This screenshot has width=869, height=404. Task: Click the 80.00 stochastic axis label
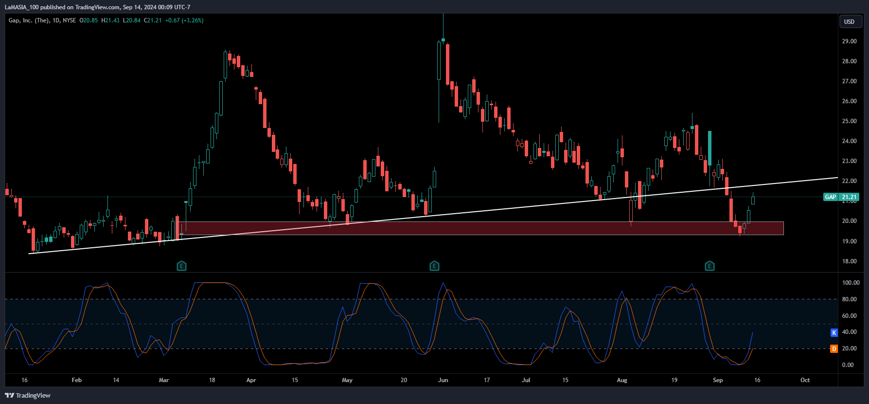pos(850,299)
